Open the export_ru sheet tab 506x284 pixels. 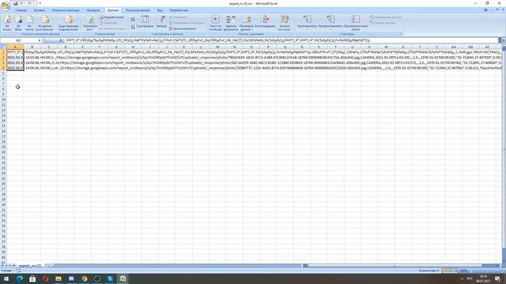tap(30, 266)
